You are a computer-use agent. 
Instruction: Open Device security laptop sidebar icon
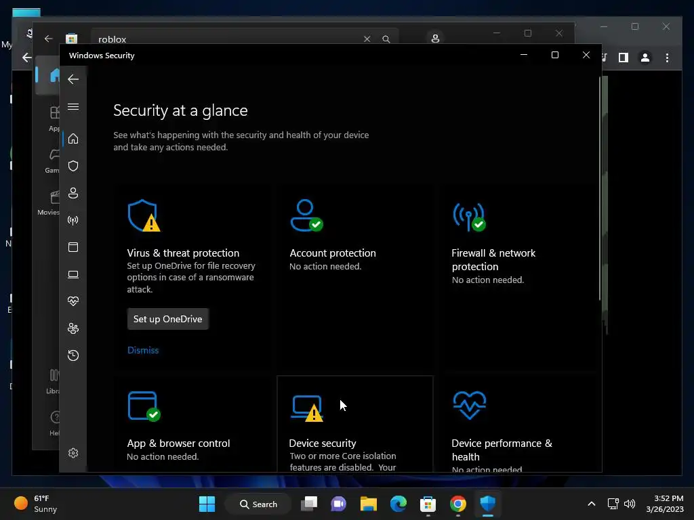tap(73, 275)
